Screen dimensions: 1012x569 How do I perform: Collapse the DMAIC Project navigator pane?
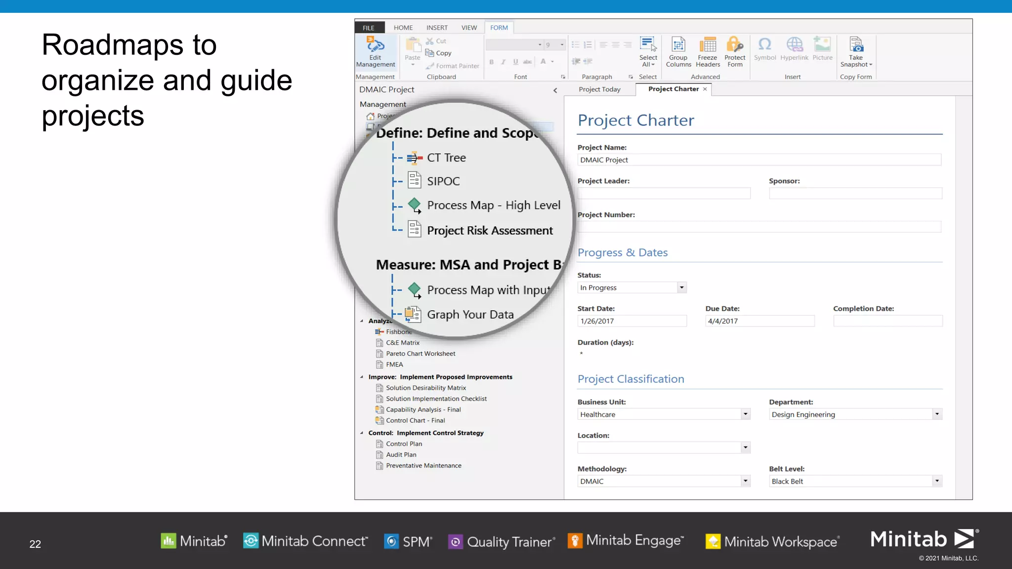click(555, 90)
